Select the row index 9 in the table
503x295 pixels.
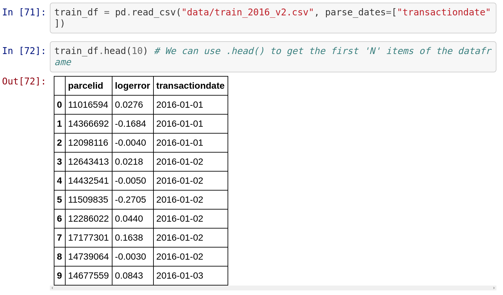tap(59, 275)
